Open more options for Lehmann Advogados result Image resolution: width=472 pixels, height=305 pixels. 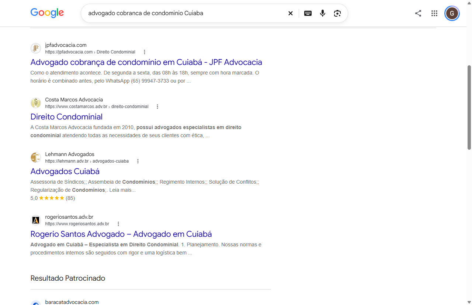coord(138,161)
